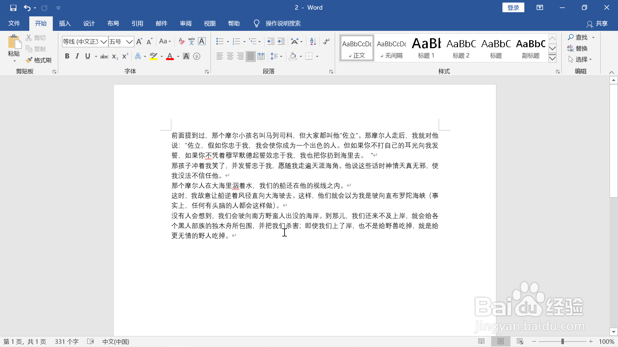Viewport: 618px width, 347px height.
Task: Select the 标题 1 style thumbnail
Action: [426, 48]
